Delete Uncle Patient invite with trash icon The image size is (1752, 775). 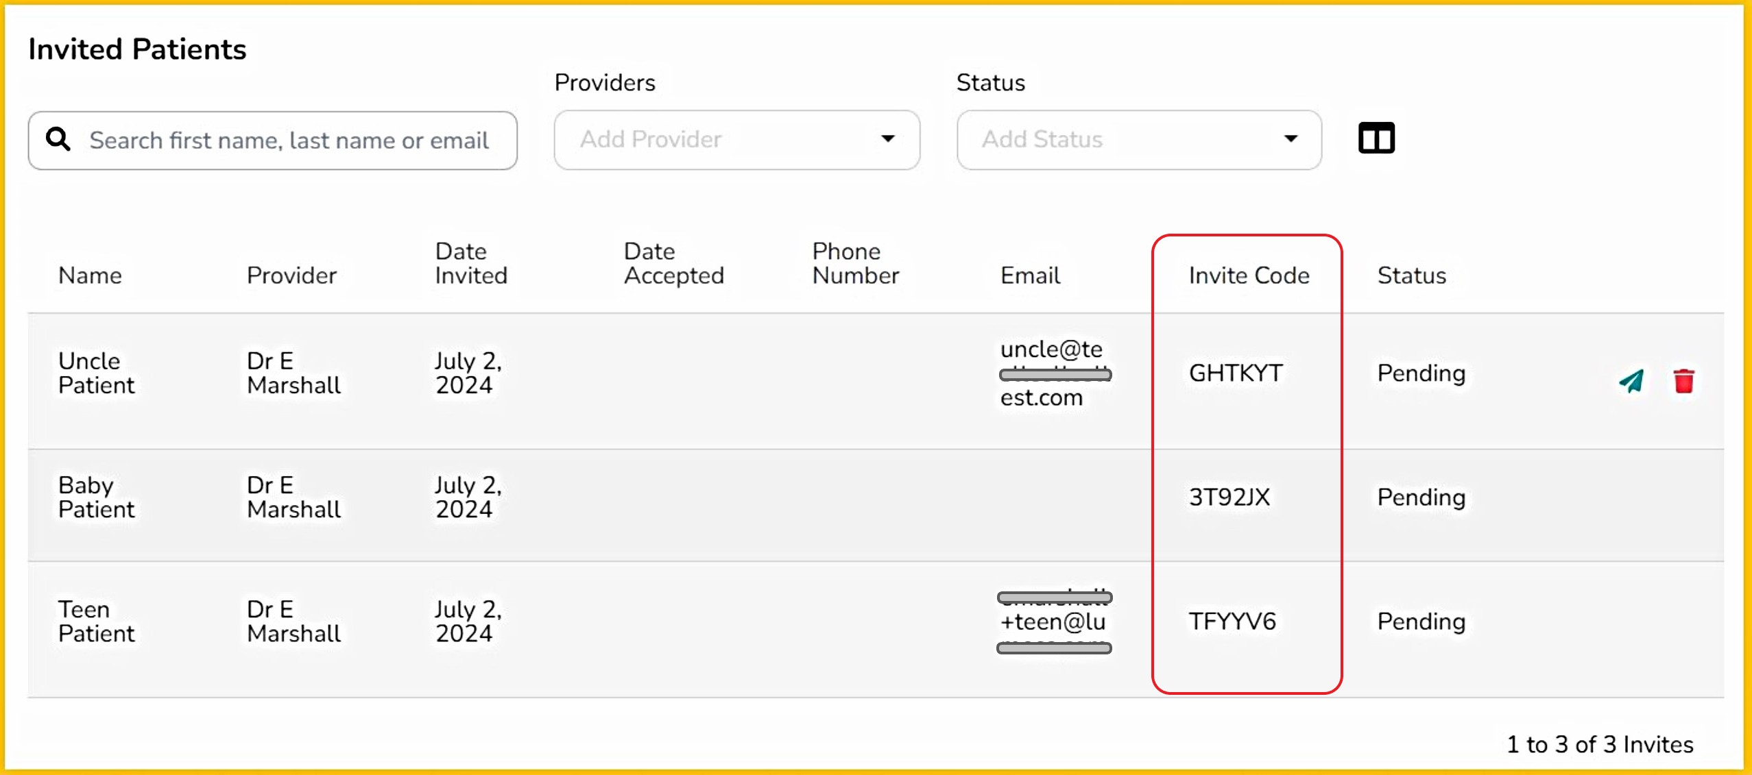click(x=1683, y=381)
